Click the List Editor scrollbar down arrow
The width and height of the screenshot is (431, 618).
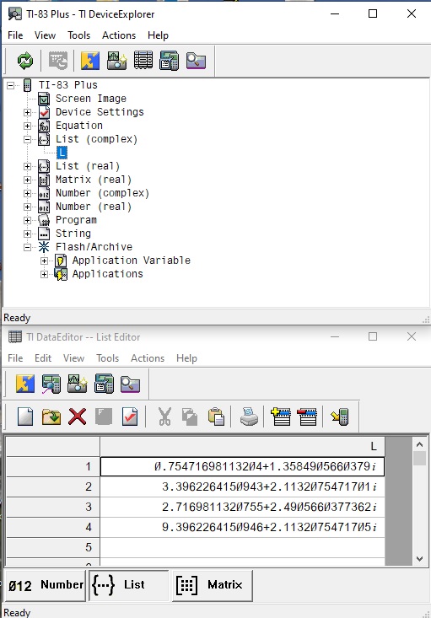coord(419,558)
